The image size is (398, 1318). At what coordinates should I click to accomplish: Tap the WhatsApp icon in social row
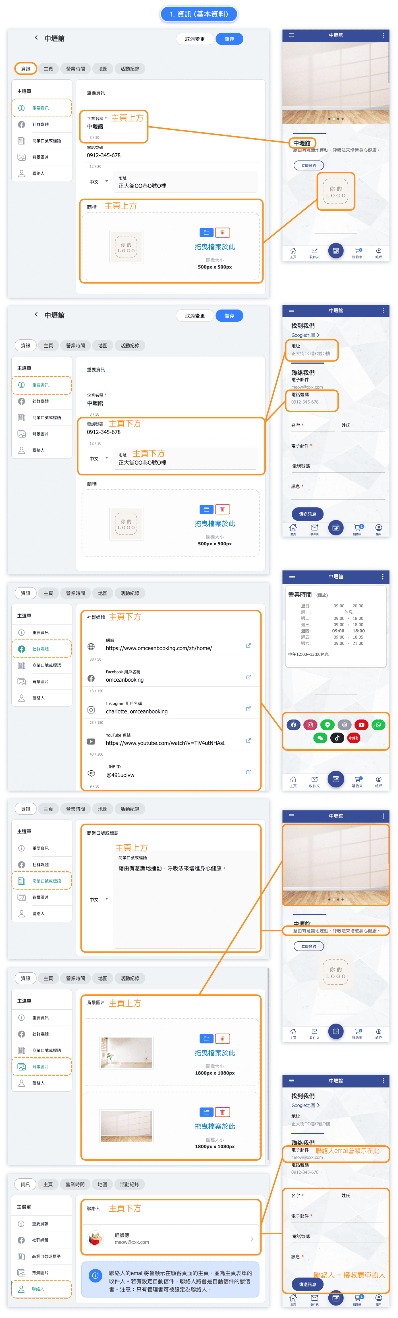coord(378,725)
